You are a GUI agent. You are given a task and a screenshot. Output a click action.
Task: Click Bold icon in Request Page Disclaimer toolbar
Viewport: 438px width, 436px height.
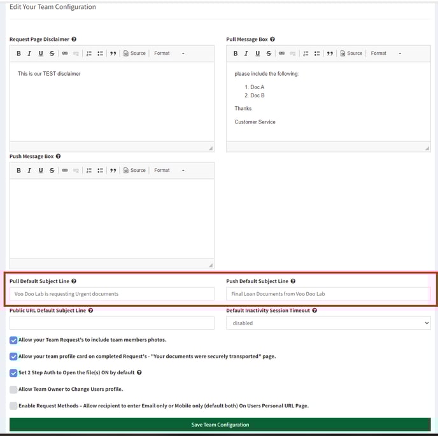click(19, 53)
